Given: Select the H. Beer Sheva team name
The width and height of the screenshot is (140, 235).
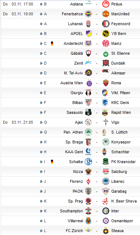Looking at the screenshot, I should coord(124,201).
